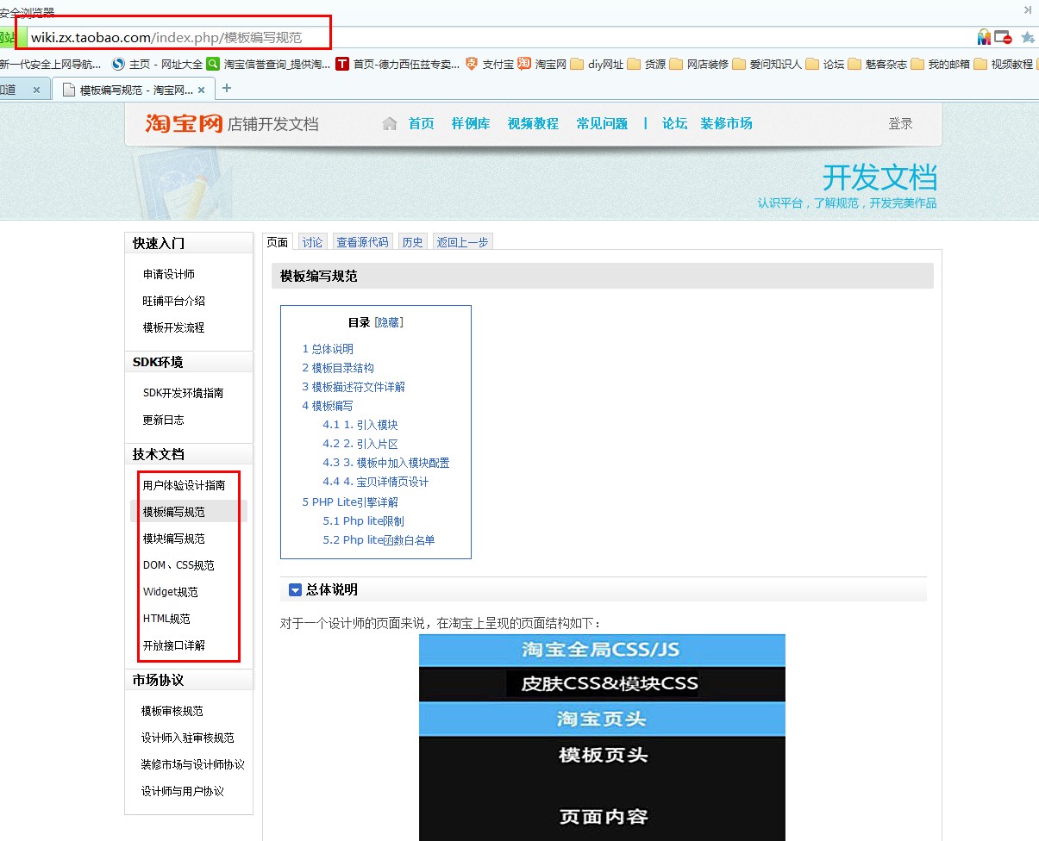The height and width of the screenshot is (841, 1039).
Task: Select the 历史 wiki tab
Action: point(413,242)
